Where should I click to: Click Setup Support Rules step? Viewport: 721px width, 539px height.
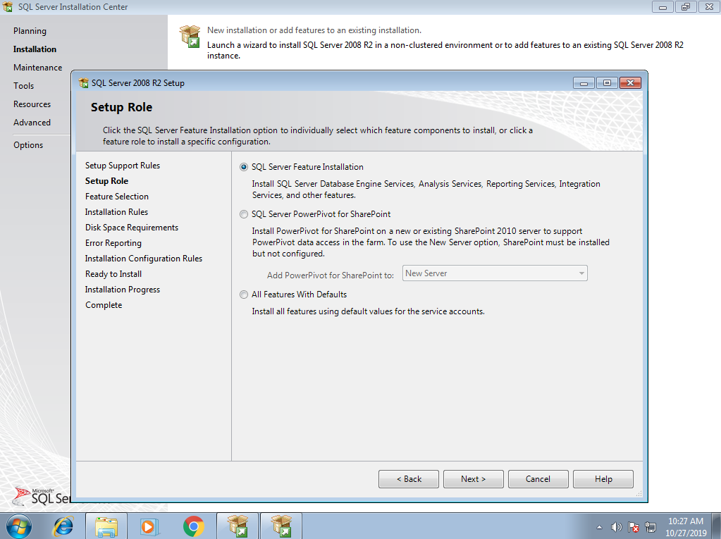coord(123,166)
